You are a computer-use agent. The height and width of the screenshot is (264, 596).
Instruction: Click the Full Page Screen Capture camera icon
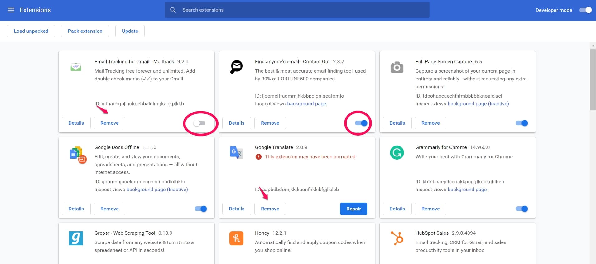(397, 67)
